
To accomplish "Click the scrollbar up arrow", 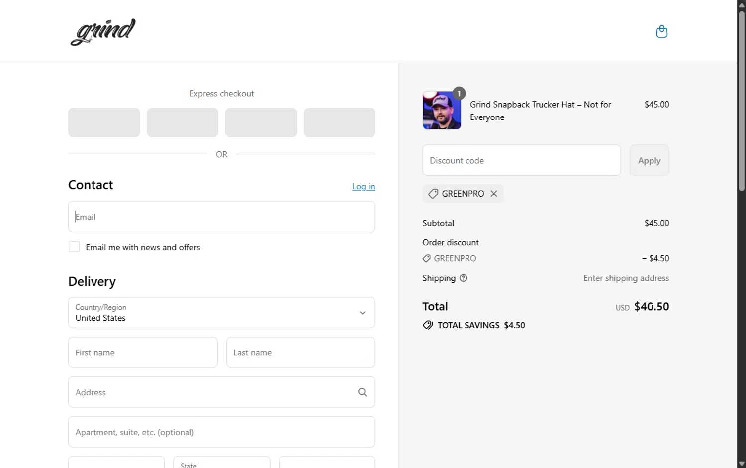I will click(x=742, y=4).
